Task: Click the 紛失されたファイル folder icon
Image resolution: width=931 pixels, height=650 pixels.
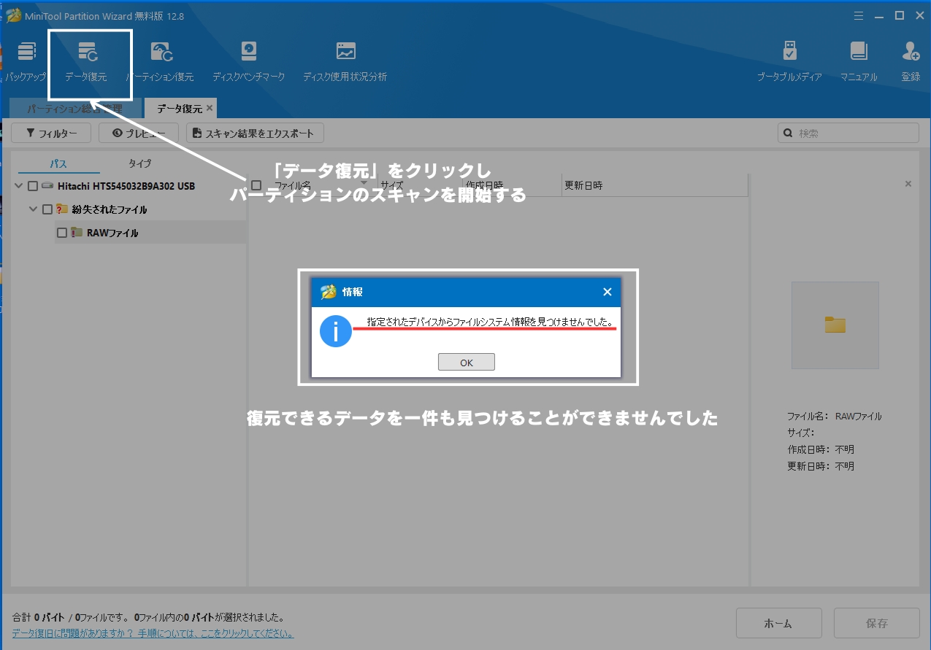Action: pos(62,209)
